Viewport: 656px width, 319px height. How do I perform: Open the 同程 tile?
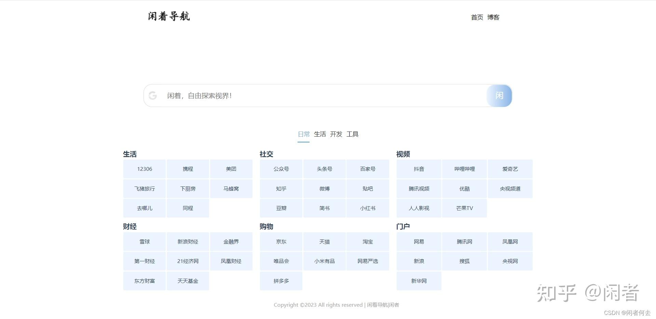pyautogui.click(x=188, y=208)
